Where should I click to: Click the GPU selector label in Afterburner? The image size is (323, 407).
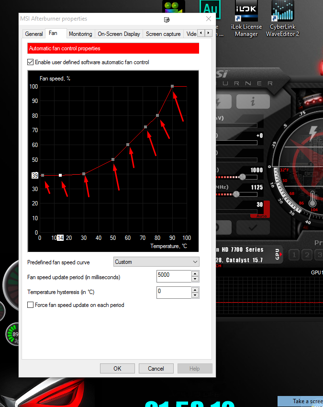click(x=278, y=254)
